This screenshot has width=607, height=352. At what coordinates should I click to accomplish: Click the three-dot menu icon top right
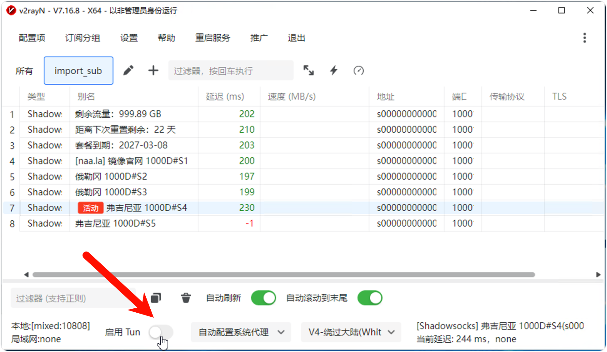click(584, 37)
